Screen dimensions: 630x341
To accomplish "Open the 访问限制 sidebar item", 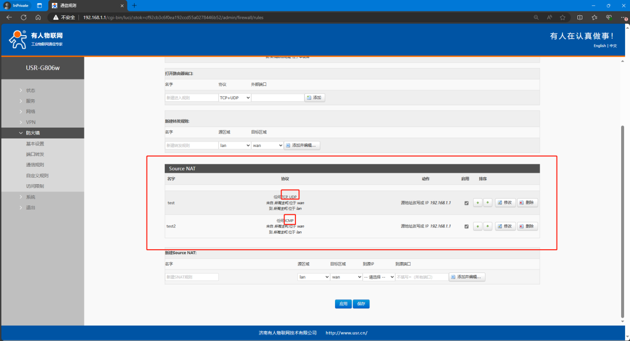I will [35, 186].
